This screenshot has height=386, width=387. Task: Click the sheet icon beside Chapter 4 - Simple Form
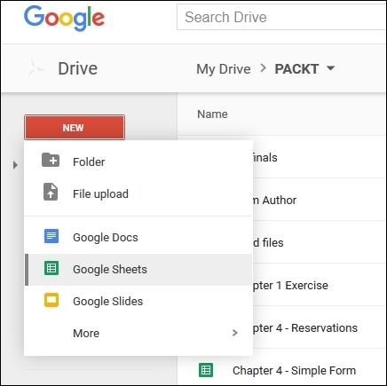click(206, 370)
